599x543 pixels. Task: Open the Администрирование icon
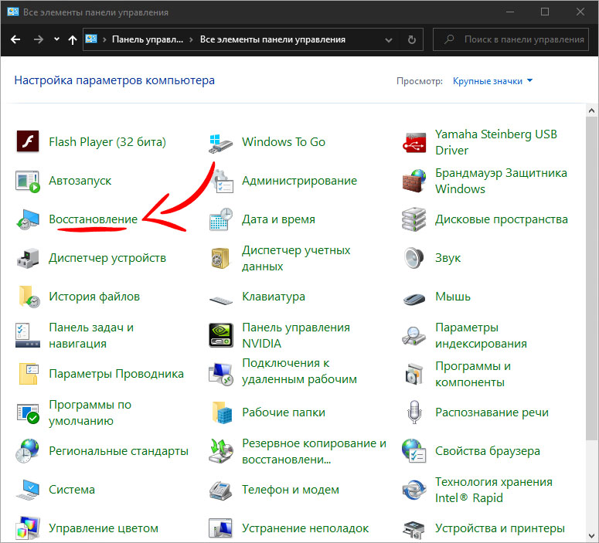223,181
